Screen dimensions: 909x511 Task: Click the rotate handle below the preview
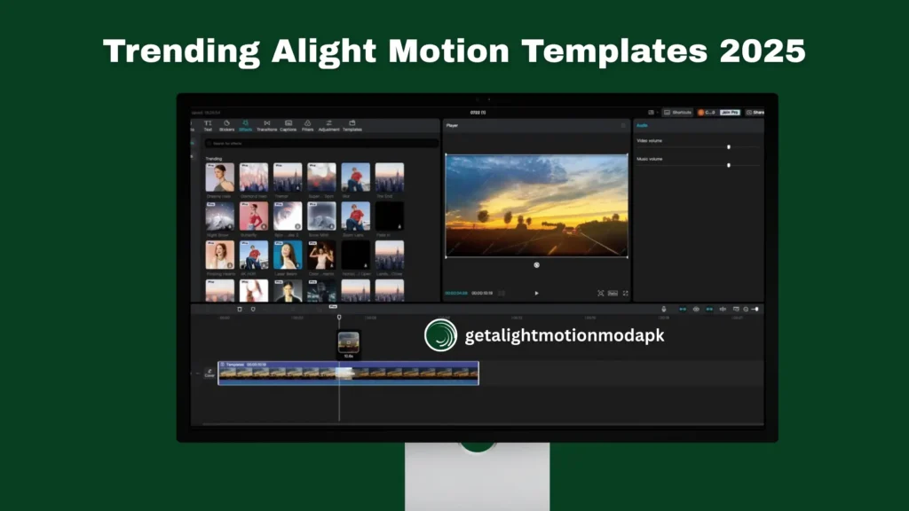pyautogui.click(x=536, y=264)
